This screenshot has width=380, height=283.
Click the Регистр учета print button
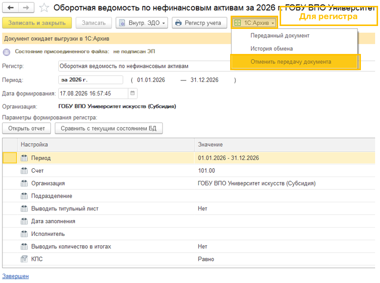(x=199, y=23)
